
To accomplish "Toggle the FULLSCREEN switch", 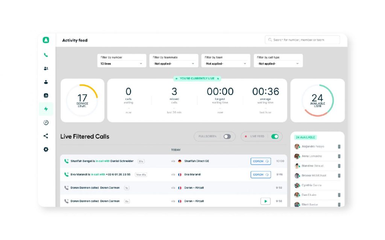I will coord(227,136).
